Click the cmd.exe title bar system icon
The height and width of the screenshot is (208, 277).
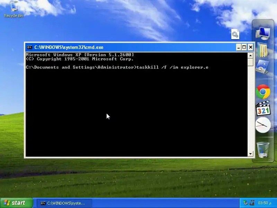pos(29,47)
